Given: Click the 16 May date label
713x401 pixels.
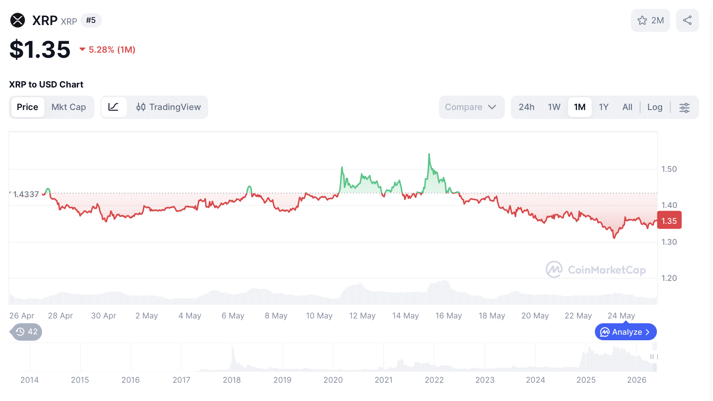Looking at the screenshot, I should 449,316.
